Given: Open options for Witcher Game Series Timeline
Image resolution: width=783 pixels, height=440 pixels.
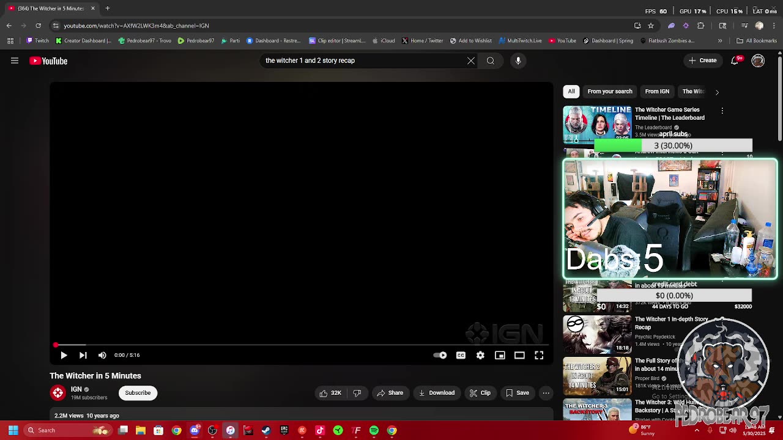Looking at the screenshot, I should [722, 111].
